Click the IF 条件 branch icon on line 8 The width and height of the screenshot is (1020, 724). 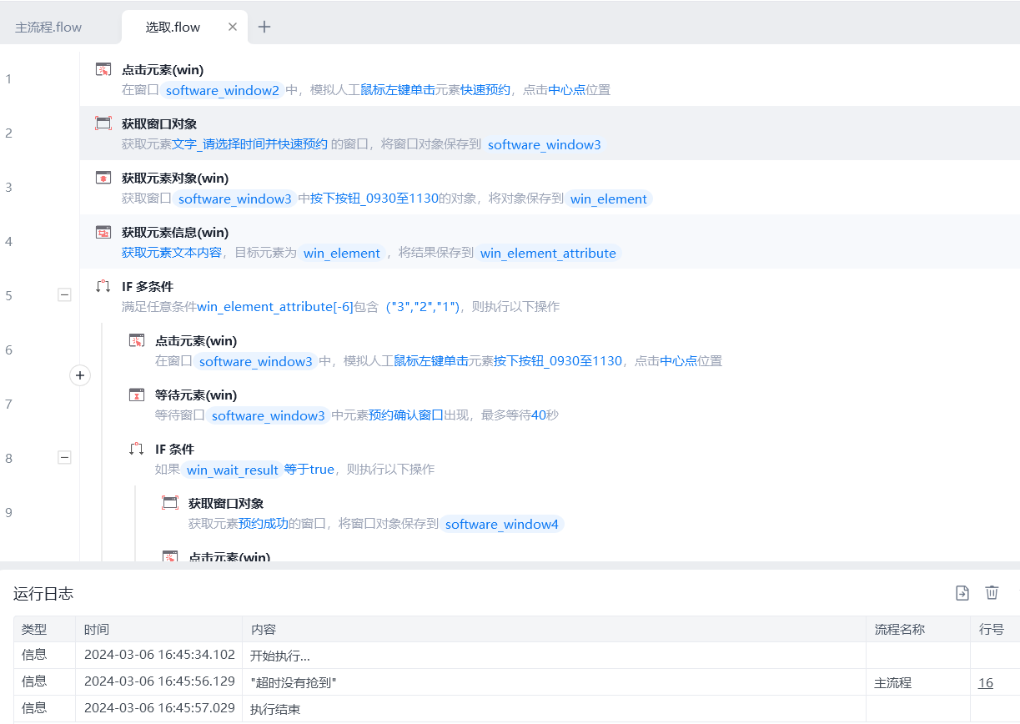(x=137, y=449)
